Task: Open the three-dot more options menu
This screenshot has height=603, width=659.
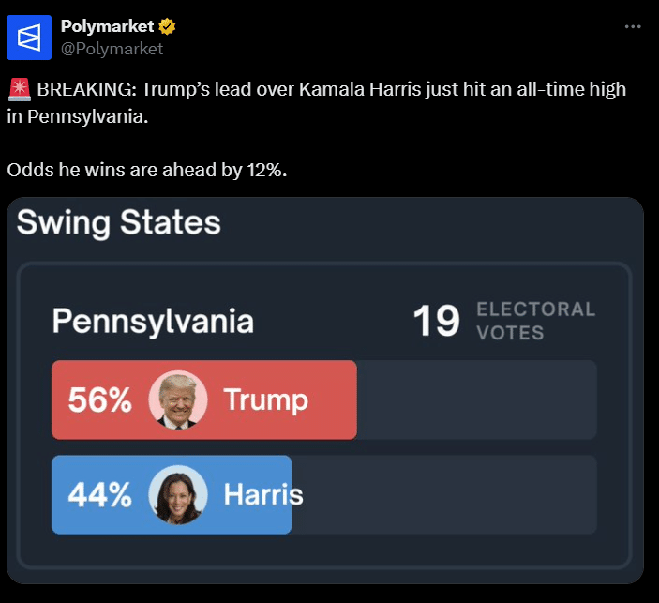Action: click(633, 27)
